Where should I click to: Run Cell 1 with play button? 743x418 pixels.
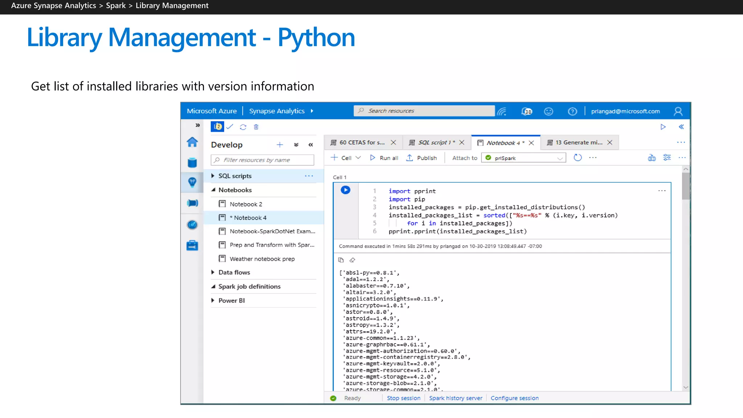[345, 190]
